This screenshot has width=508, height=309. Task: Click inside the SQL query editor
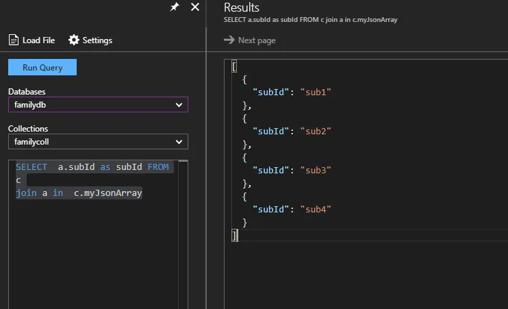tap(96, 247)
